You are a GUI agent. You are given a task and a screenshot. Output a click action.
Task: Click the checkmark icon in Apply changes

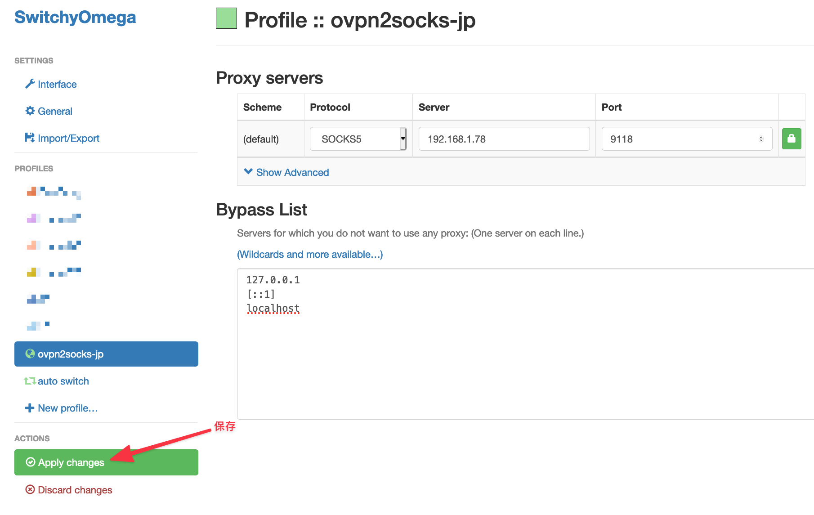[31, 462]
